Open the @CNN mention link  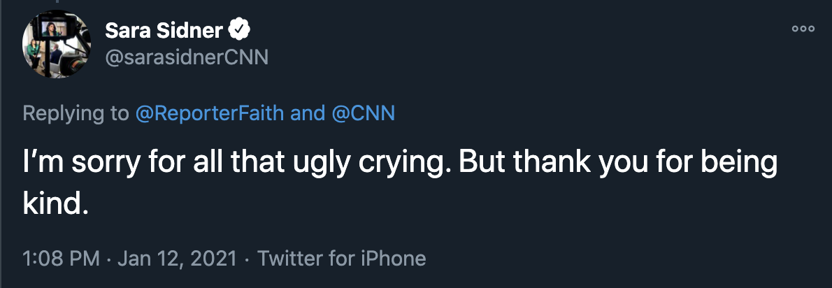coord(364,113)
